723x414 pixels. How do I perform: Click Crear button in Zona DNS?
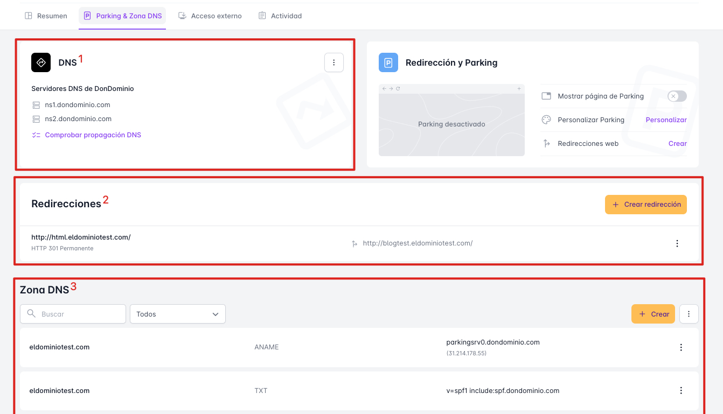pyautogui.click(x=653, y=314)
